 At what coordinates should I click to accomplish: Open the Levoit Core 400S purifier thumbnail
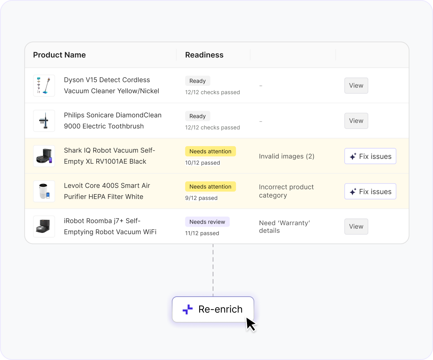pos(44,191)
